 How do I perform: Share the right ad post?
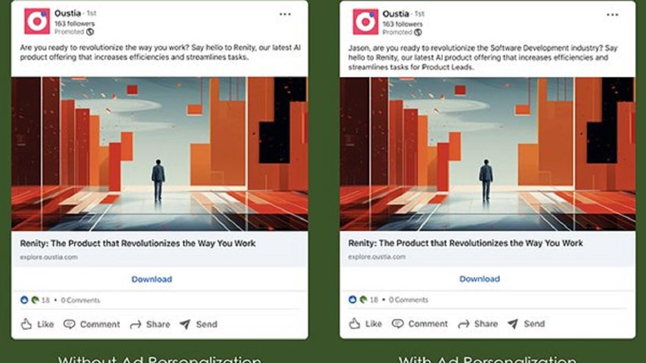pyautogui.click(x=477, y=324)
